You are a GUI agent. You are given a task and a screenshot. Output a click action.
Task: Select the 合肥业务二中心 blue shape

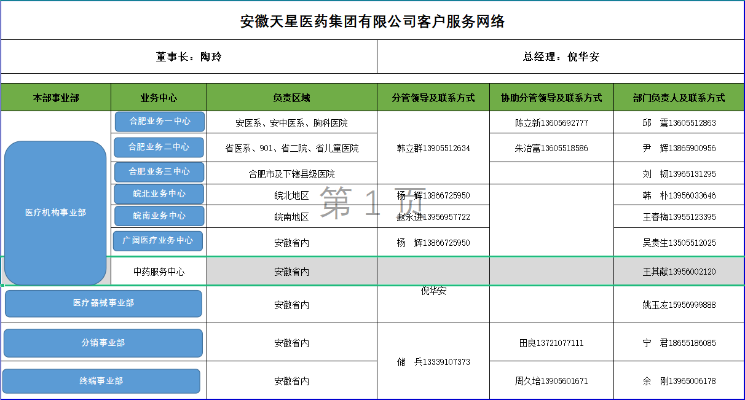coord(159,147)
